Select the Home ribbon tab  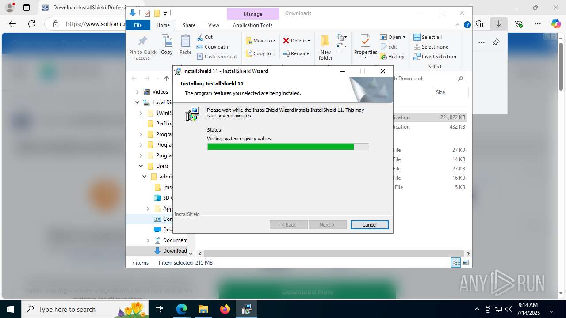pos(163,25)
